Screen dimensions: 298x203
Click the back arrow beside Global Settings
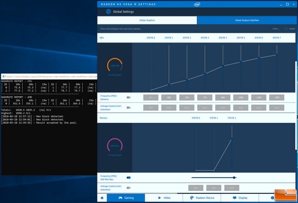(x=101, y=12)
